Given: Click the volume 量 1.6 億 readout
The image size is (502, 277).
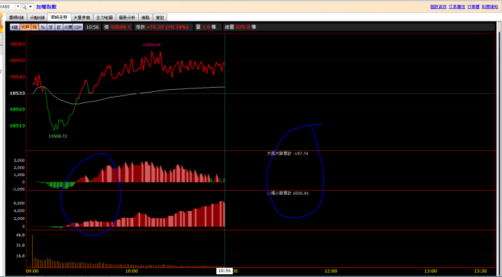Looking at the screenshot, I should click(x=206, y=27).
